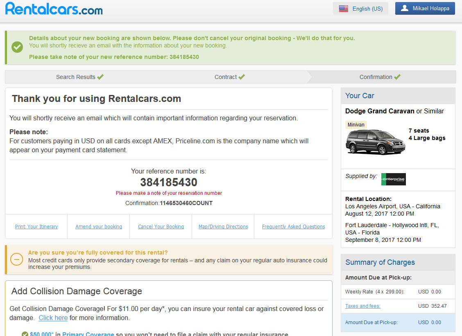Click the Rentalcars.com logo
Viewport: 462px width, 336px height.
pos(54,9)
